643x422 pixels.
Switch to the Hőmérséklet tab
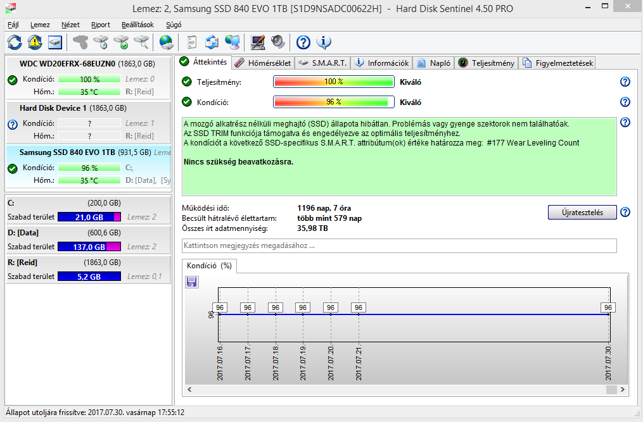point(264,63)
